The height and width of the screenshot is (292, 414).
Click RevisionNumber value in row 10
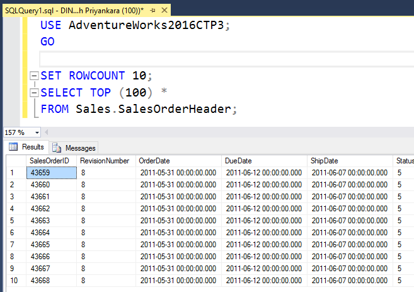[x=106, y=281]
